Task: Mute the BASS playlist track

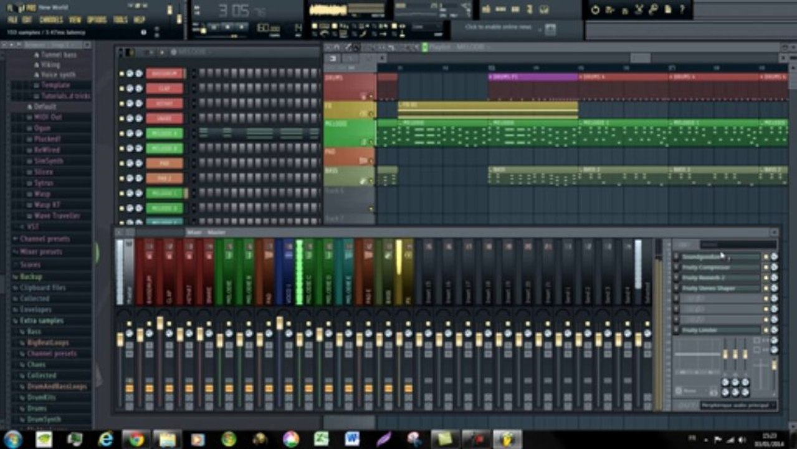Action: (x=371, y=181)
